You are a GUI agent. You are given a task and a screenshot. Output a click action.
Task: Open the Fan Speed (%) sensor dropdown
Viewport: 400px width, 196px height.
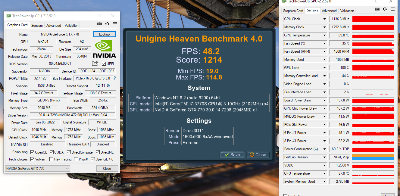[x=324, y=43]
